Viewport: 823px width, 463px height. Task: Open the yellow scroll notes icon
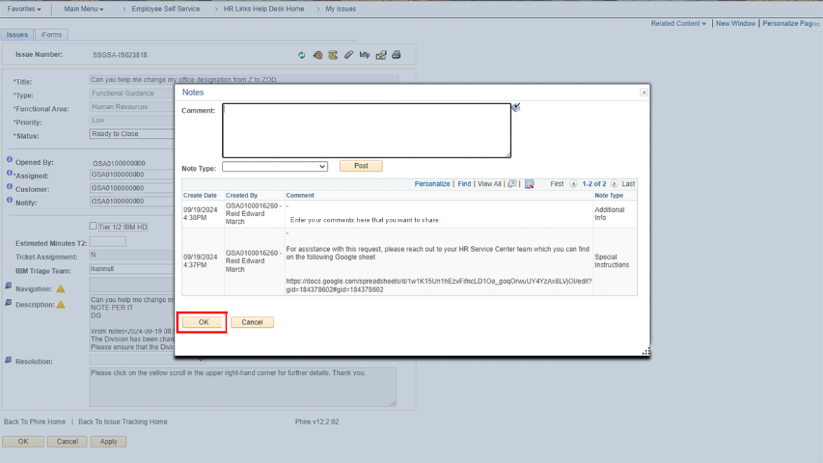tap(333, 55)
